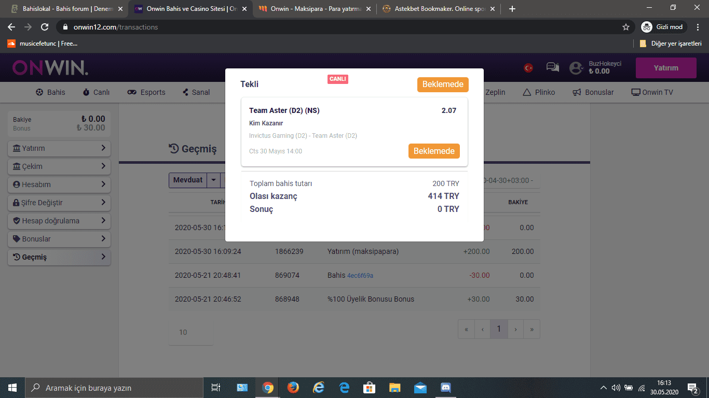Expand Bonuslar in the sidebar
Screen dimensions: 709x398
(59, 239)
